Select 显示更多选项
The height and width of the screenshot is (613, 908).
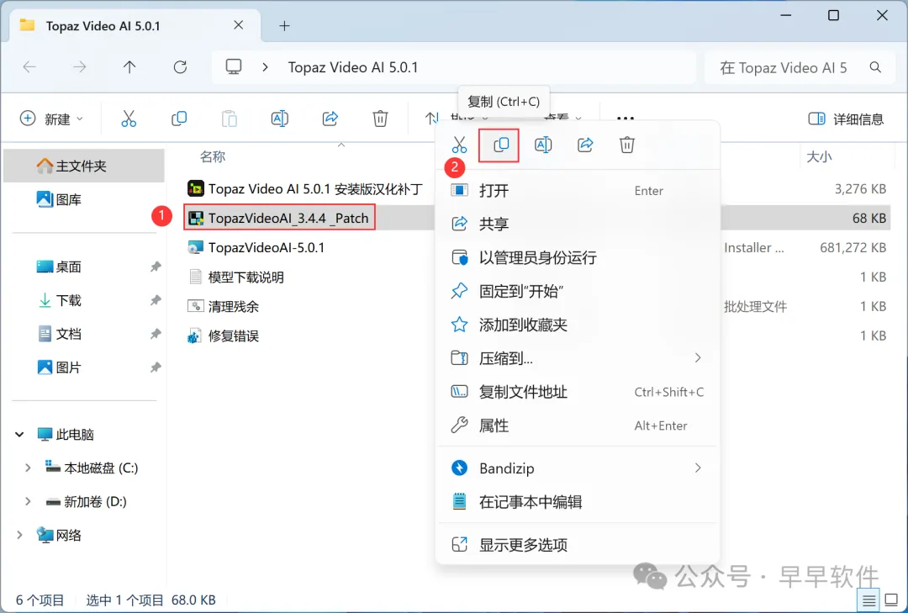pos(578,545)
